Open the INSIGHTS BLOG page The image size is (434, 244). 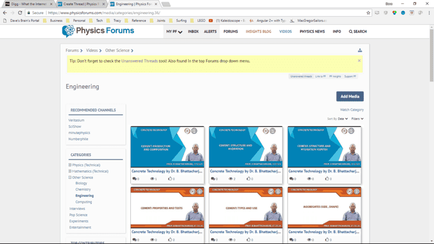tap(259, 31)
